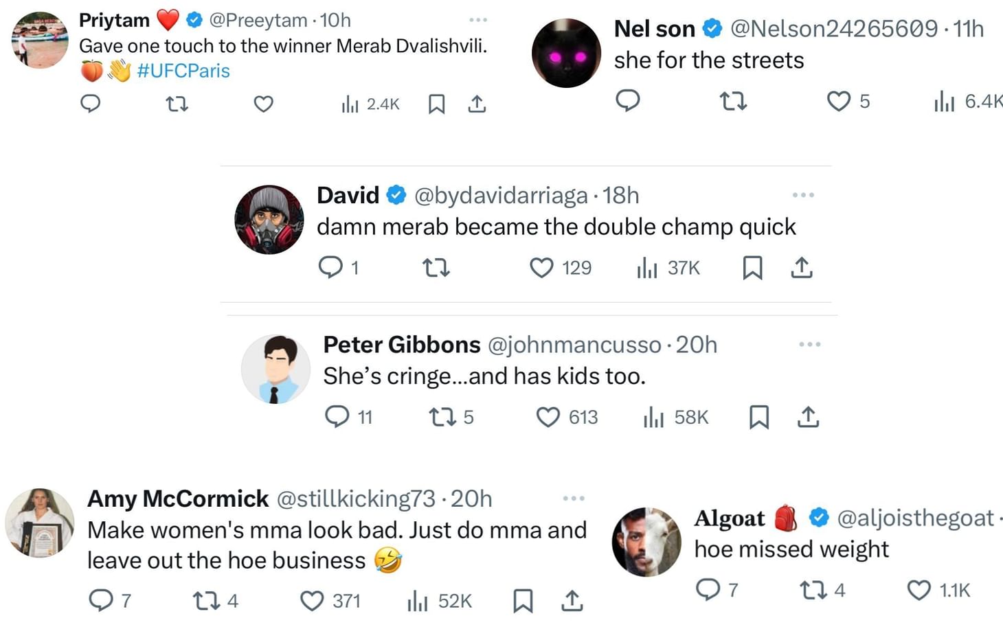The width and height of the screenshot is (1003, 627).
Task: Reply to Priytam's Merab Dvalishvili tweet
Action: coord(91,104)
